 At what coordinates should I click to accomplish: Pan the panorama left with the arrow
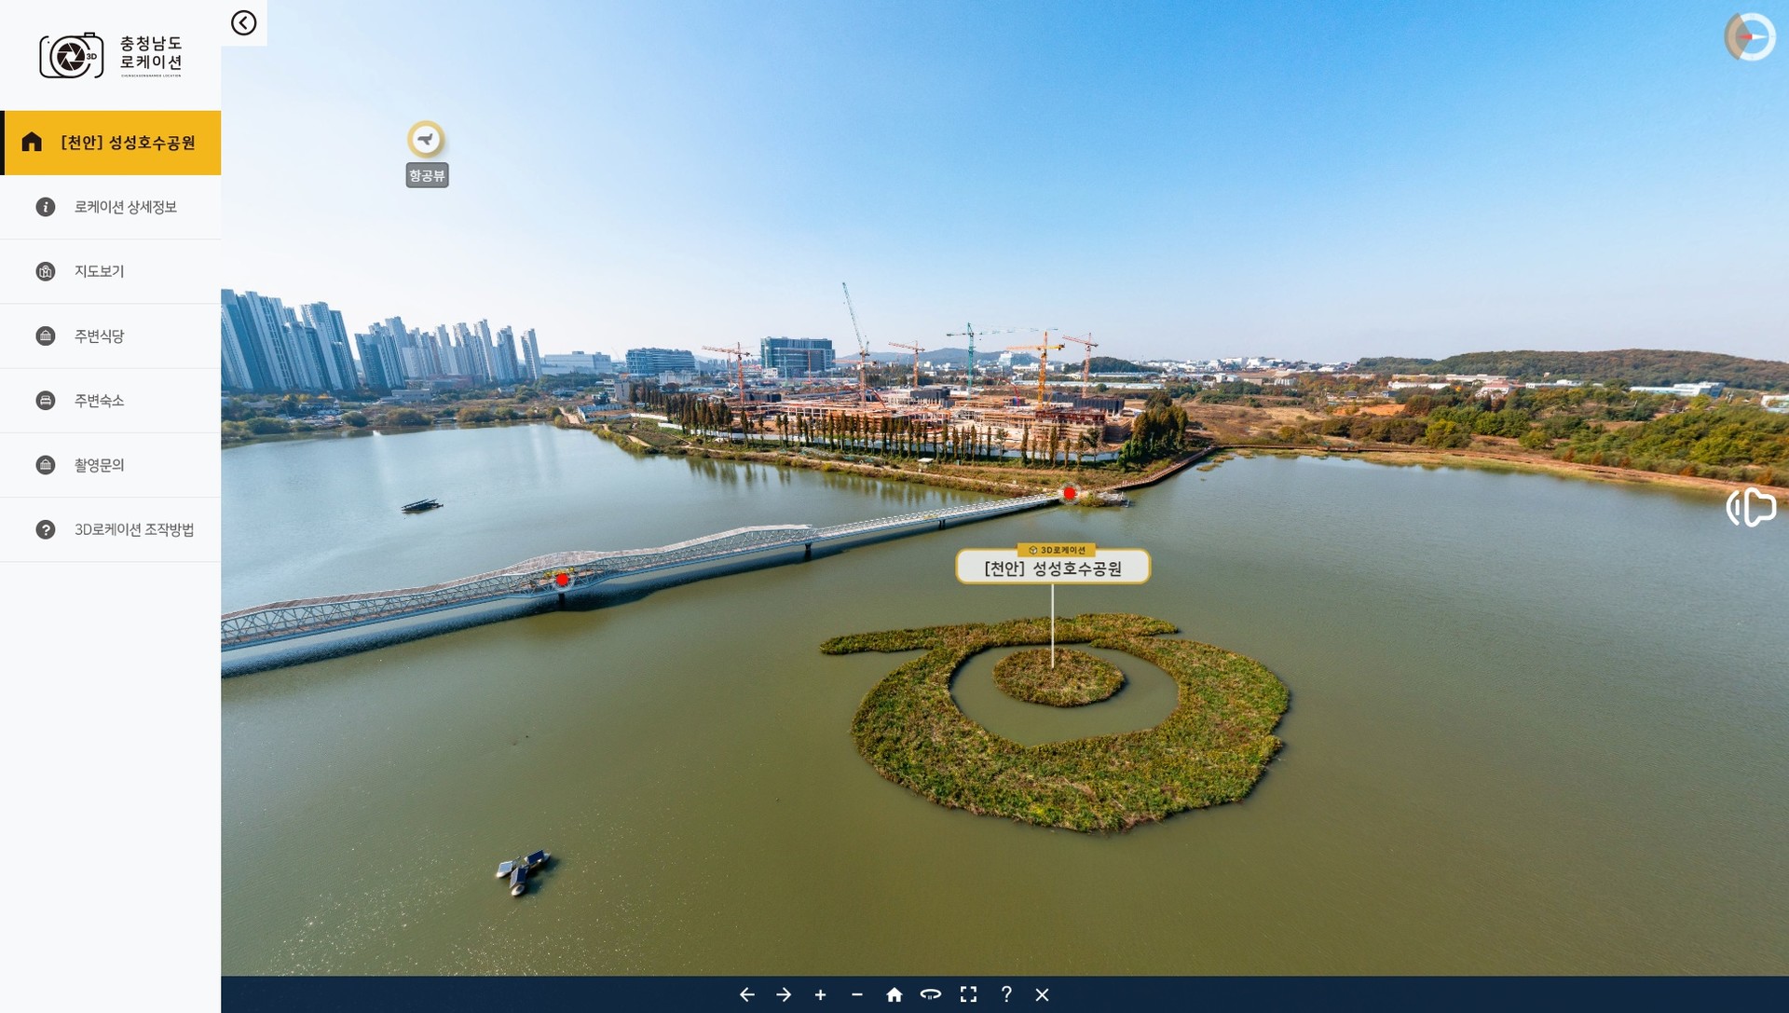click(x=746, y=994)
